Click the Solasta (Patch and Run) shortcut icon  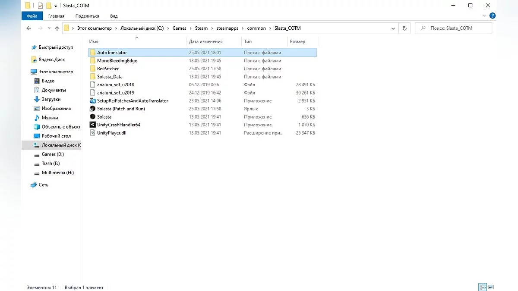pyautogui.click(x=92, y=109)
